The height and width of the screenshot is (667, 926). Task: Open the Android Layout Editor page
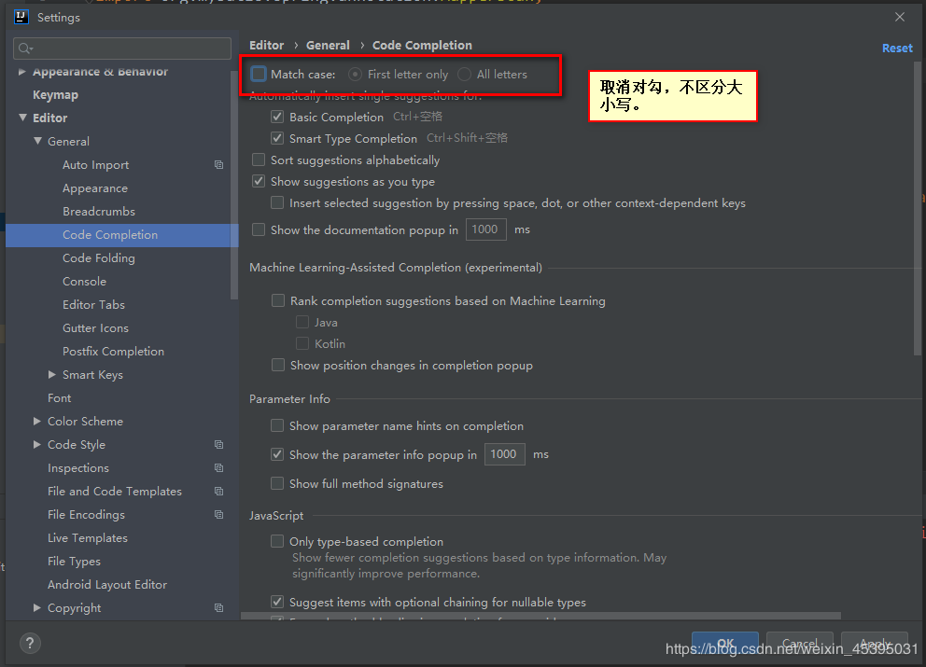107,584
